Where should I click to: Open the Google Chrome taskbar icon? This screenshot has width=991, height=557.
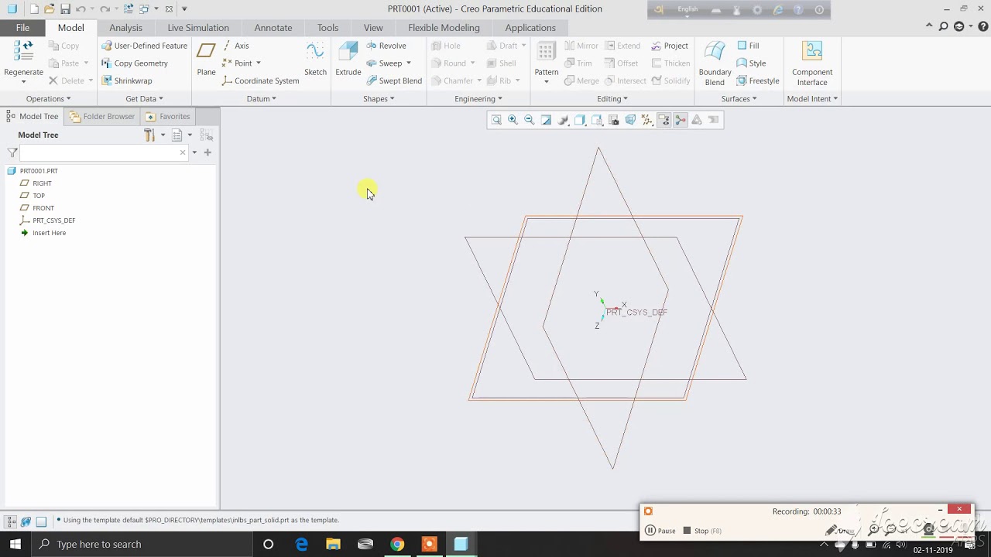(396, 544)
